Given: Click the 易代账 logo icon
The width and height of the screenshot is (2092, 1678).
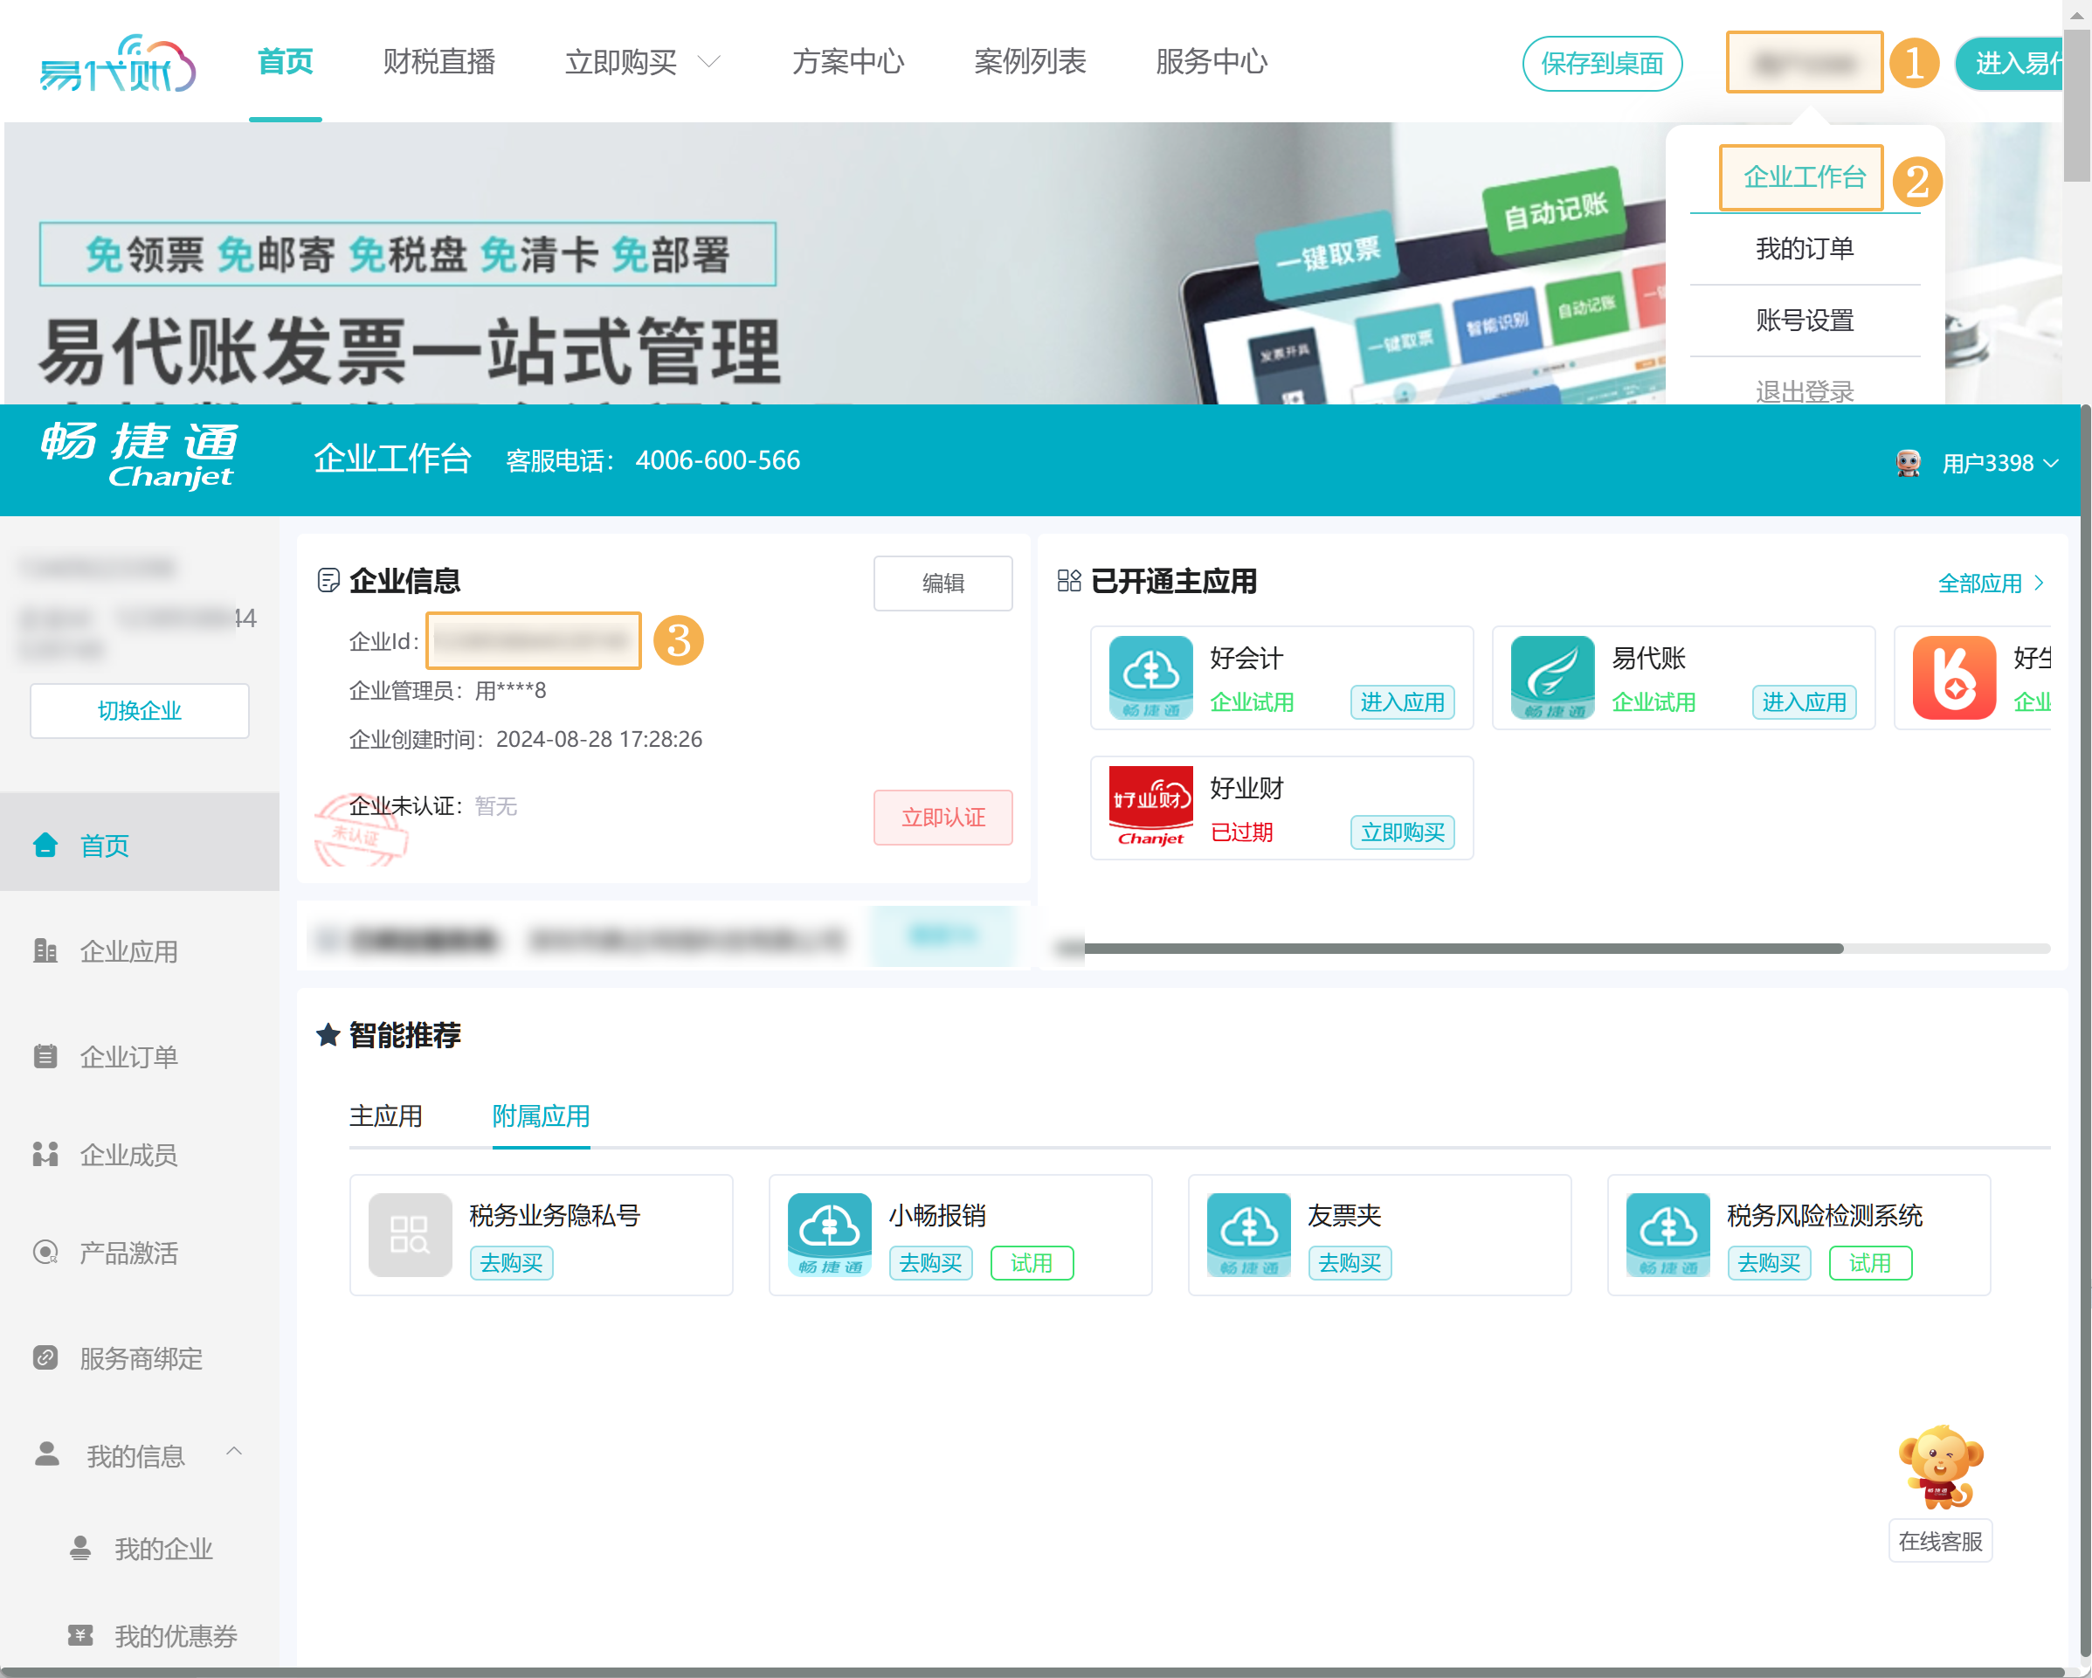Looking at the screenshot, I should click(x=117, y=64).
